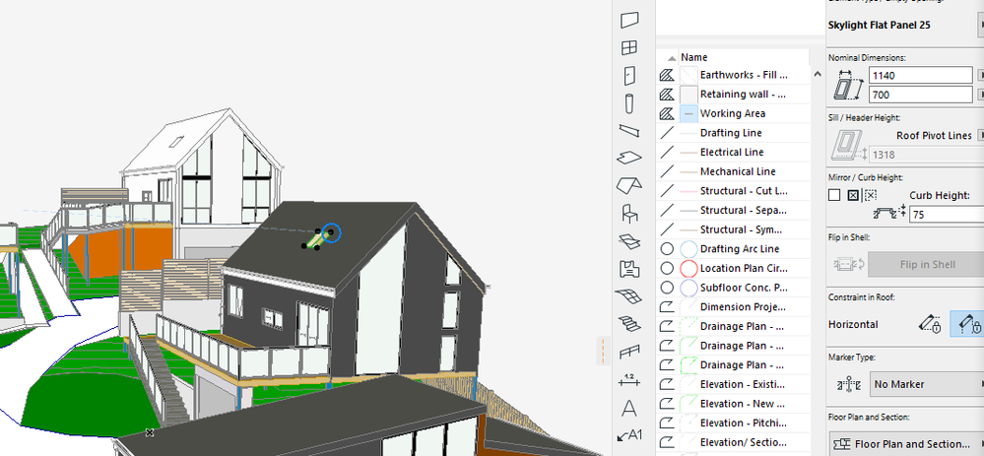Click the marker type symbol icon
Screen dimensions: 984x456
pyautogui.click(x=849, y=384)
